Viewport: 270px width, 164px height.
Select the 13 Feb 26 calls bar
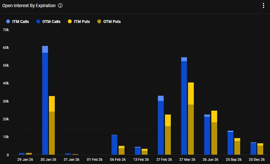coord(138,151)
